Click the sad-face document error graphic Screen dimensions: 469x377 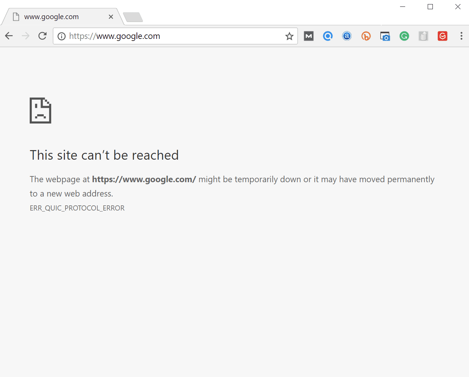click(x=40, y=110)
